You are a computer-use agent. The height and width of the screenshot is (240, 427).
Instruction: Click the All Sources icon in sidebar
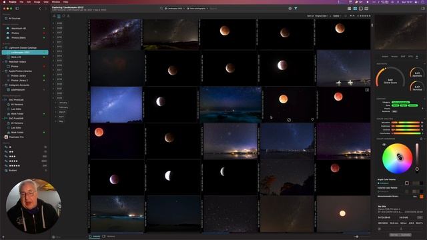coord(6,19)
